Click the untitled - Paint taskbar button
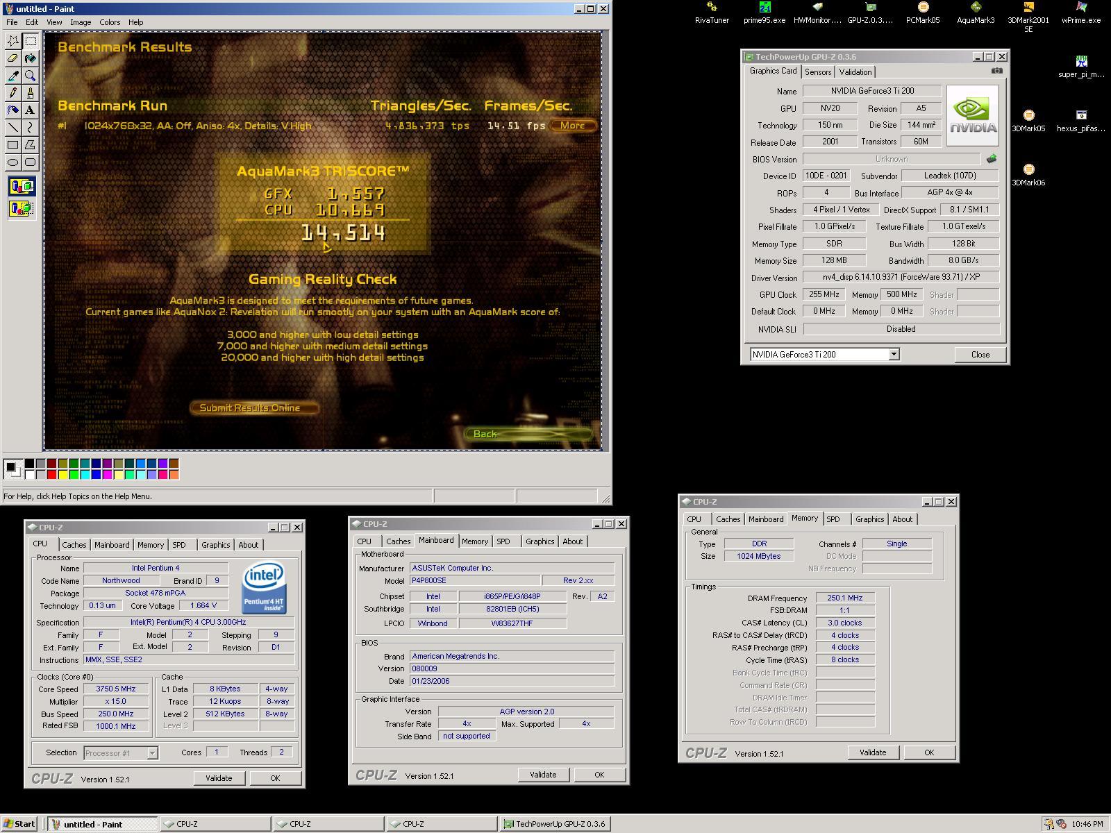Image resolution: width=1111 pixels, height=833 pixels. (102, 824)
